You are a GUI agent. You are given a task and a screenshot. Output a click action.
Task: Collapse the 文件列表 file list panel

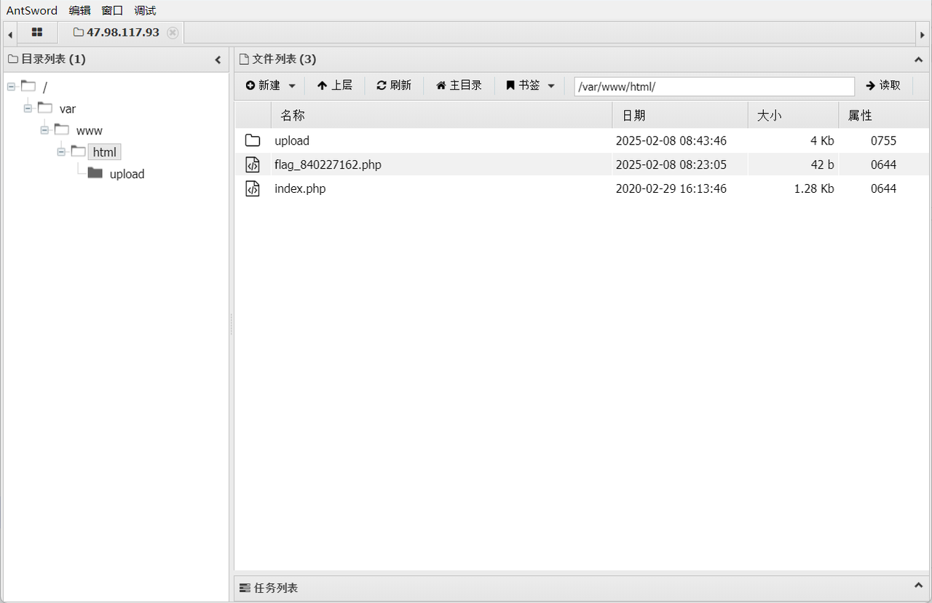[x=918, y=60]
